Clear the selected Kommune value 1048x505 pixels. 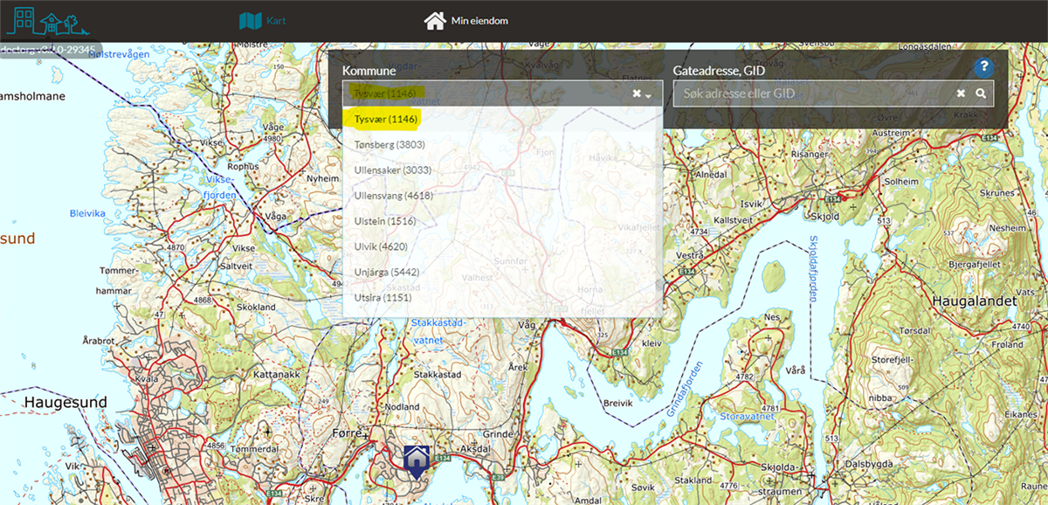[x=637, y=93]
